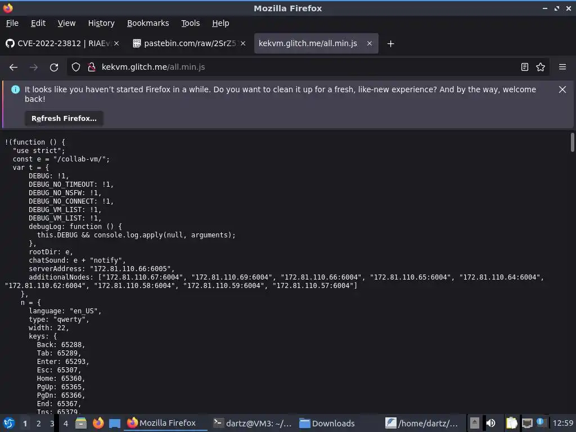Screen dimensions: 576x432
Task: Click the DEBUG_NO_TIMEOUT: !1 line
Action: coord(71,184)
